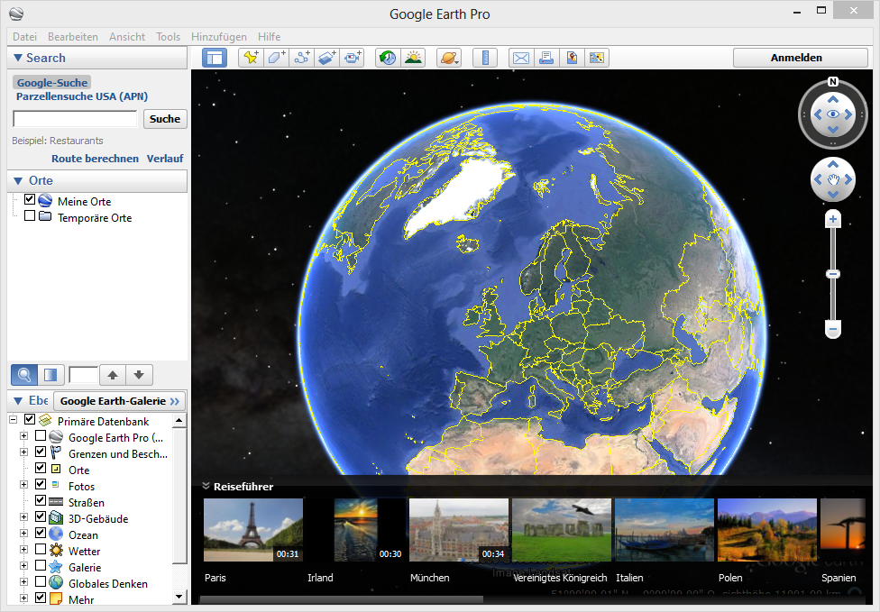880x612 pixels.
Task: Expand the Galerie tree node
Action: (23, 566)
